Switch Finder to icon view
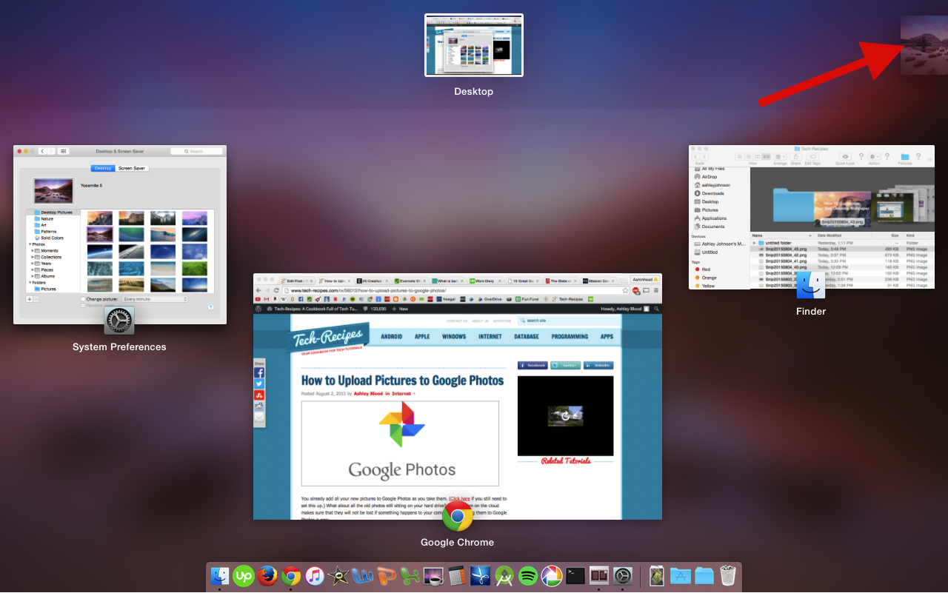This screenshot has width=948, height=593. pyautogui.click(x=738, y=156)
